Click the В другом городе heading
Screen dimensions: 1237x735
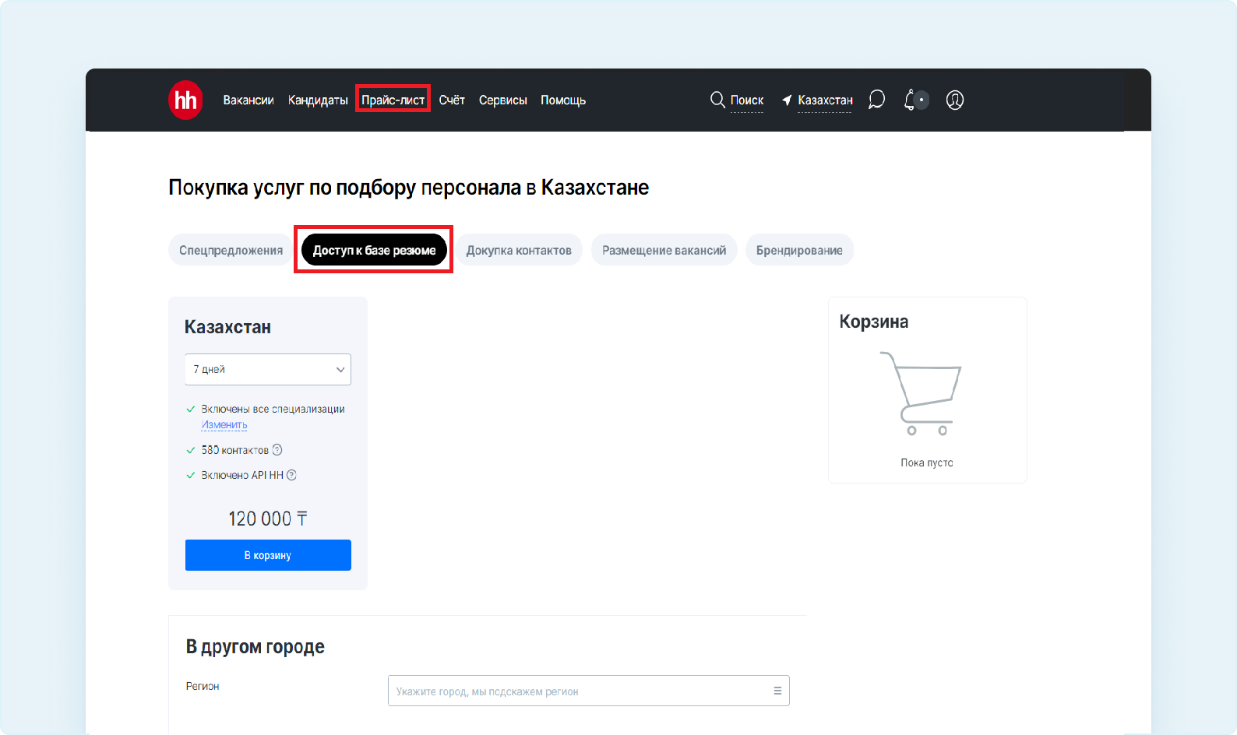tap(256, 646)
